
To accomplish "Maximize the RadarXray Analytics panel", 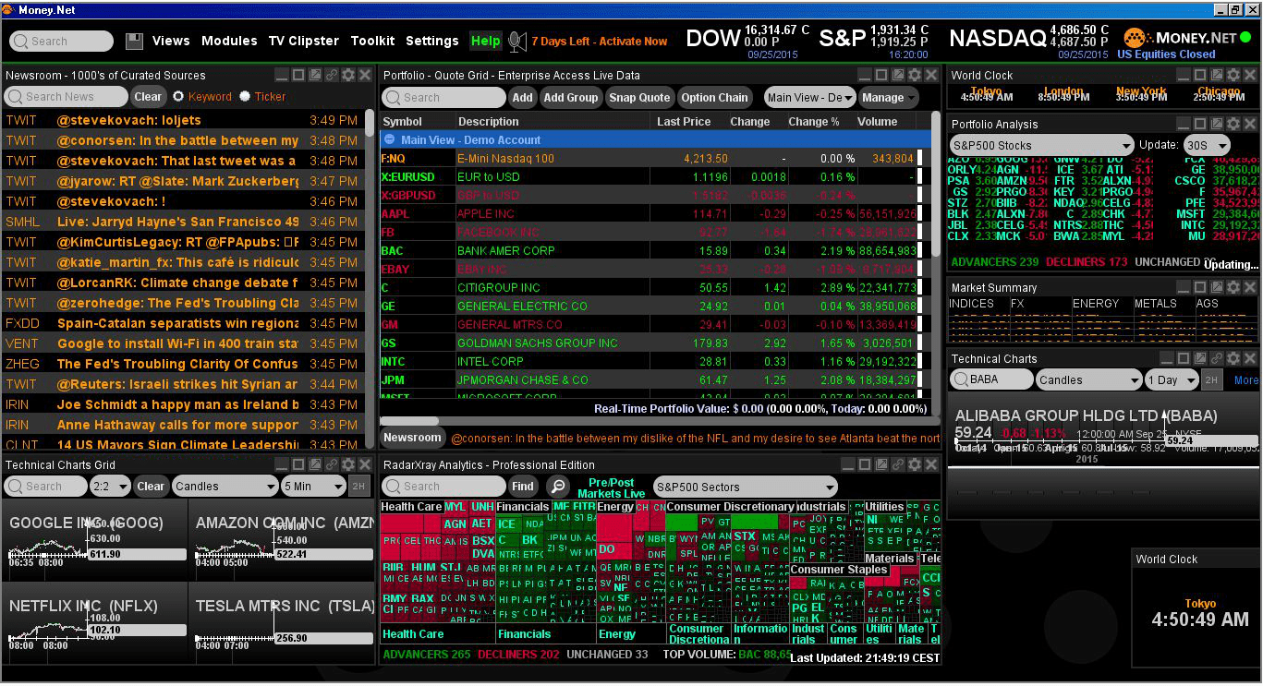I will 865,464.
